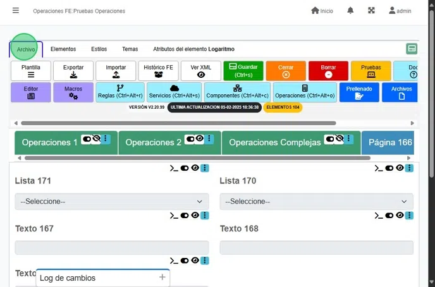Click Ver XML eye button
Viewport: 435px width, 287px height.
tap(201, 71)
